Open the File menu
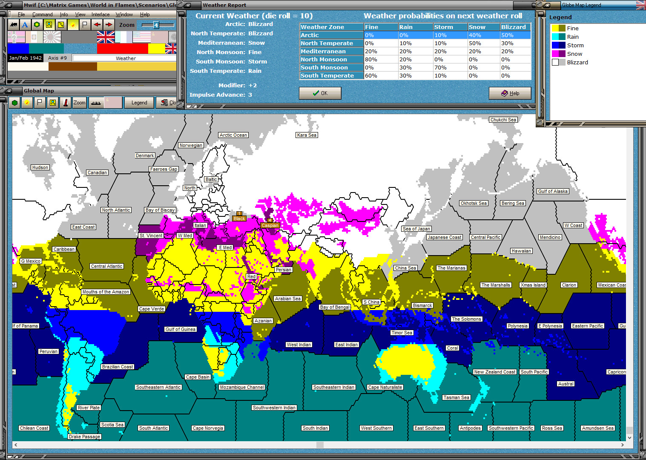 (x=21, y=14)
